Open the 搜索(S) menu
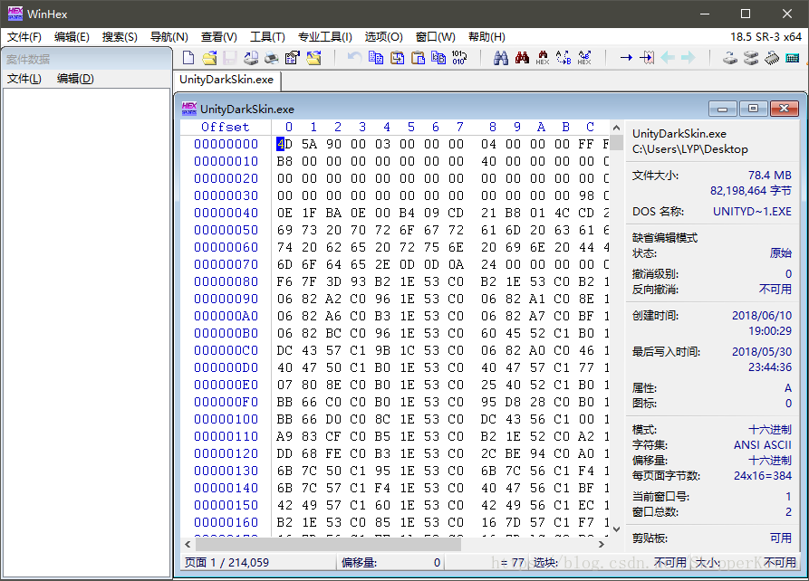The height and width of the screenshot is (581, 809). [120, 37]
